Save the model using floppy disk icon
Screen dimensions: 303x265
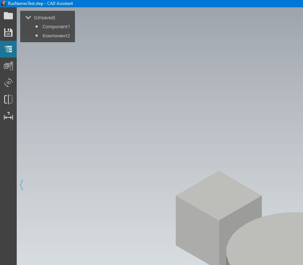point(8,32)
